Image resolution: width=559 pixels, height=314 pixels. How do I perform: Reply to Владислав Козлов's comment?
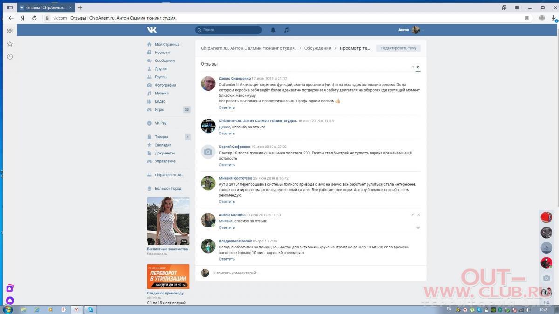coord(227,259)
